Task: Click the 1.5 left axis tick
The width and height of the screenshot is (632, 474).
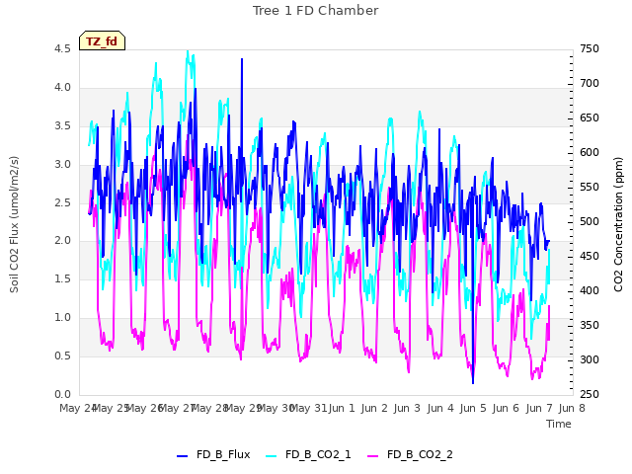Action: tap(62, 278)
